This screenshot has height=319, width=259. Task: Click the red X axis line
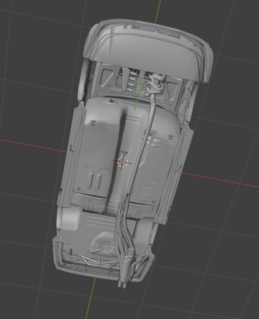coord(32,145)
